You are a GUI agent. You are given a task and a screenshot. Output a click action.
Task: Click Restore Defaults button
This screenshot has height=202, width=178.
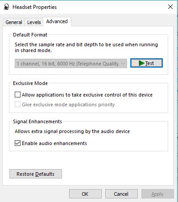(36, 174)
